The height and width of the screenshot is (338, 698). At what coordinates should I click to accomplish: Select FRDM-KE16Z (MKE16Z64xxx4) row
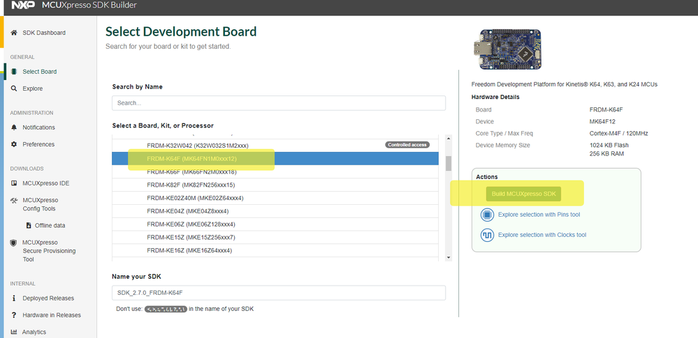[275, 250]
